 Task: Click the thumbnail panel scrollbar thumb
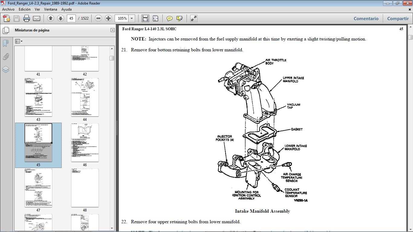point(112,58)
